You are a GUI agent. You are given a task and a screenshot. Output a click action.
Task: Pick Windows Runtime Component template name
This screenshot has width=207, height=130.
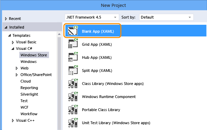(x=109, y=97)
